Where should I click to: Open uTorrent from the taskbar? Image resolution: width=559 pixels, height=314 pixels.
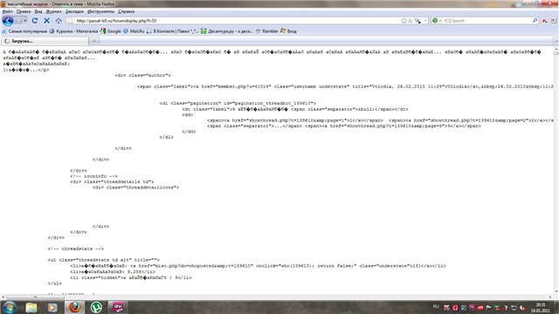[x=96, y=307]
